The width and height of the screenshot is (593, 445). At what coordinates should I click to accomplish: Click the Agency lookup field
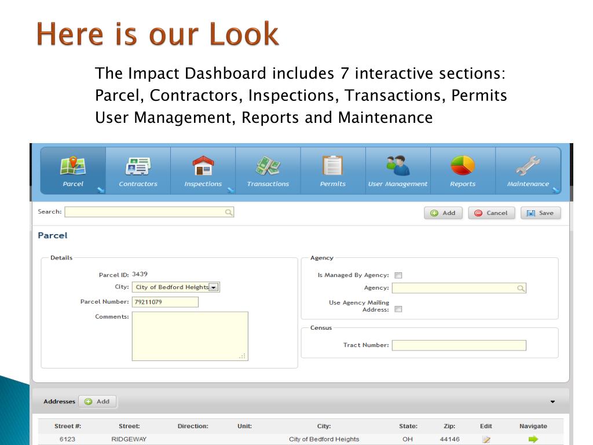[459, 289]
